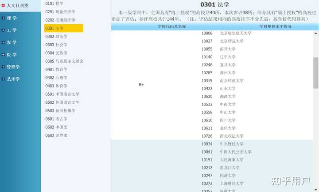The width and height of the screenshot is (319, 192).
Task: Click the 学科整体水平得分 column header
Action: coord(276,26)
